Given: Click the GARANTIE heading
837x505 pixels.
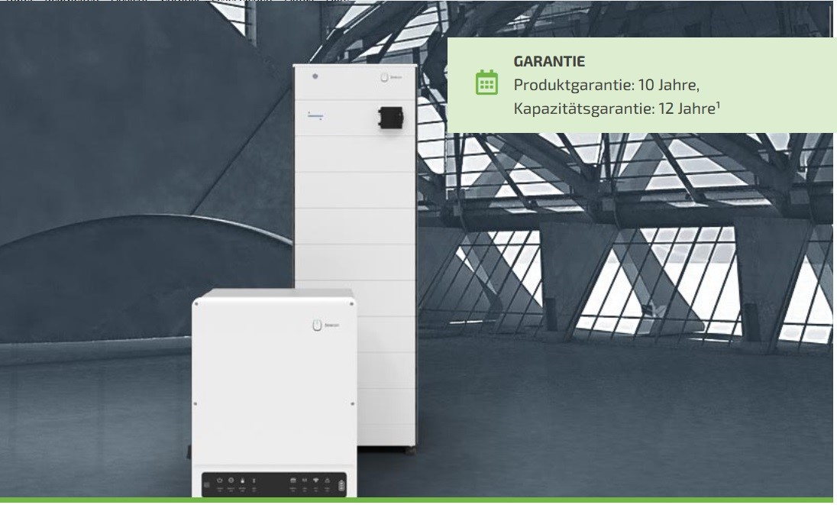Looking at the screenshot, I should 549,62.
